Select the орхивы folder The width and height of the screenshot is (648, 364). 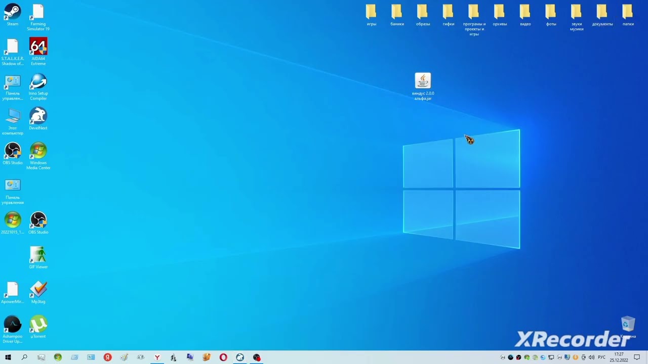click(x=500, y=15)
